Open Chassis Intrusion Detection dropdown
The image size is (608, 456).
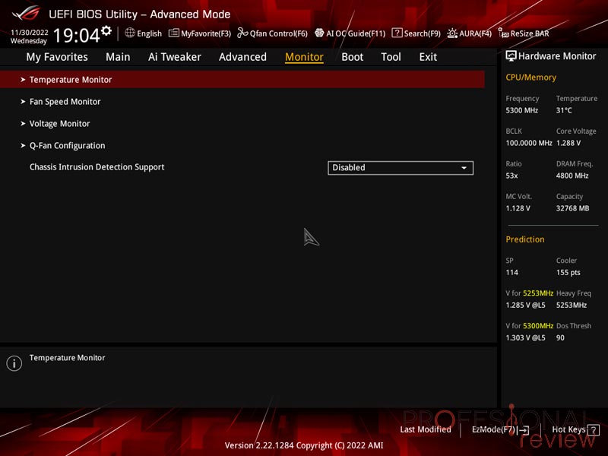(401, 167)
